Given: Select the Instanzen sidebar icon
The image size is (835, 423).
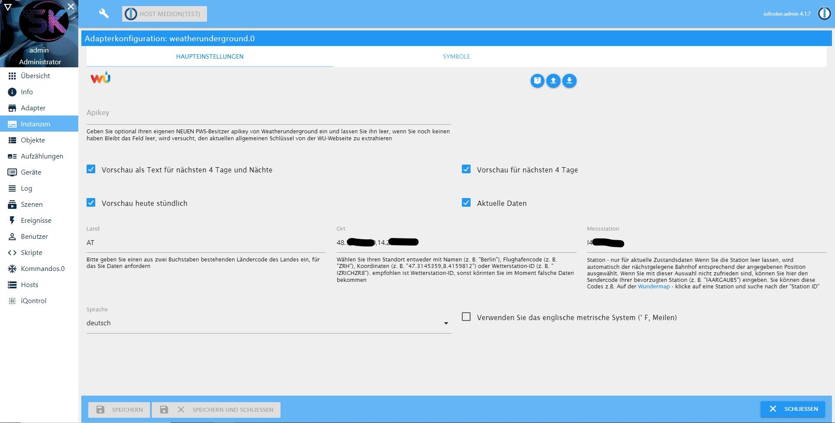Looking at the screenshot, I should (11, 124).
